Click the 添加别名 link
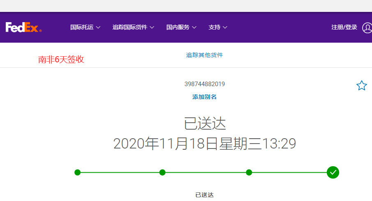The width and height of the screenshot is (372, 201). [204, 97]
